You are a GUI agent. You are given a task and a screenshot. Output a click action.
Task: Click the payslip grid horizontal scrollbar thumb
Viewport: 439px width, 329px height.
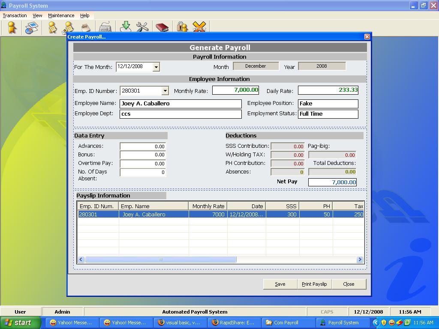click(160, 259)
